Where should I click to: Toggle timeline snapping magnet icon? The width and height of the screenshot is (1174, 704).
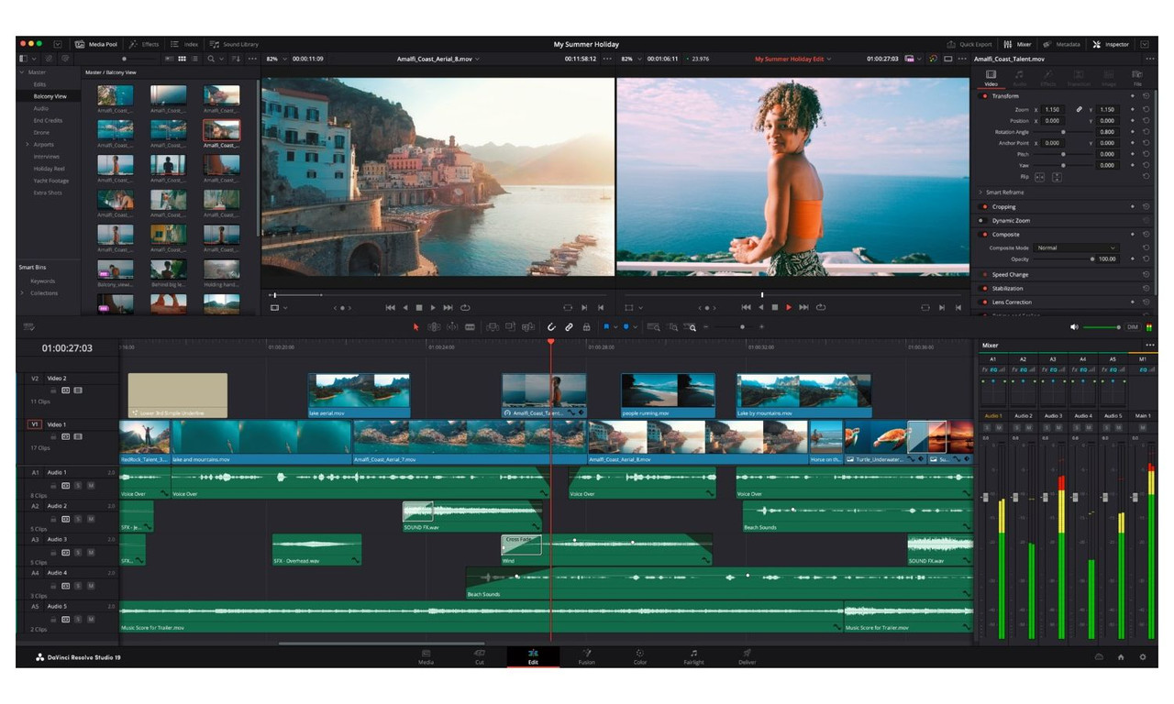551,327
